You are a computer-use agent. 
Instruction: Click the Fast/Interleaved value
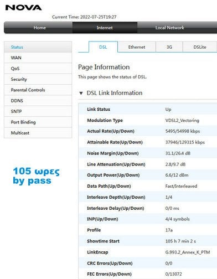point(181,186)
